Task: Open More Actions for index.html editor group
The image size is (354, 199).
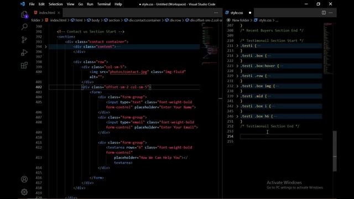Action: [216, 13]
